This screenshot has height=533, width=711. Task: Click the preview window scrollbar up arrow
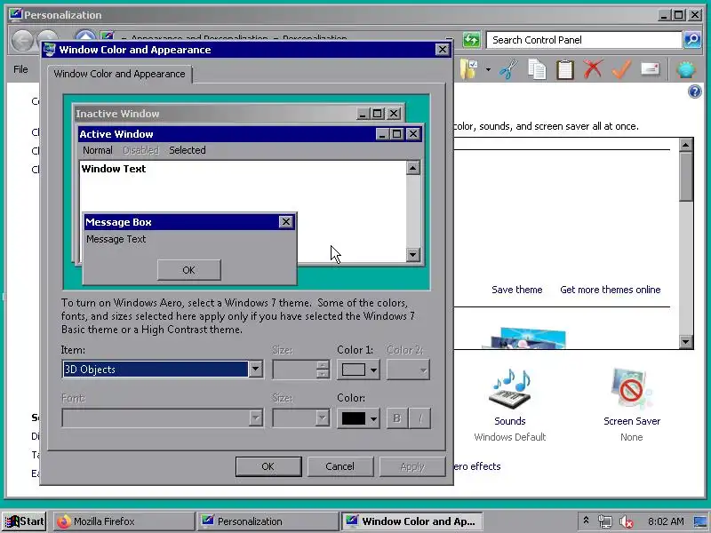point(412,168)
